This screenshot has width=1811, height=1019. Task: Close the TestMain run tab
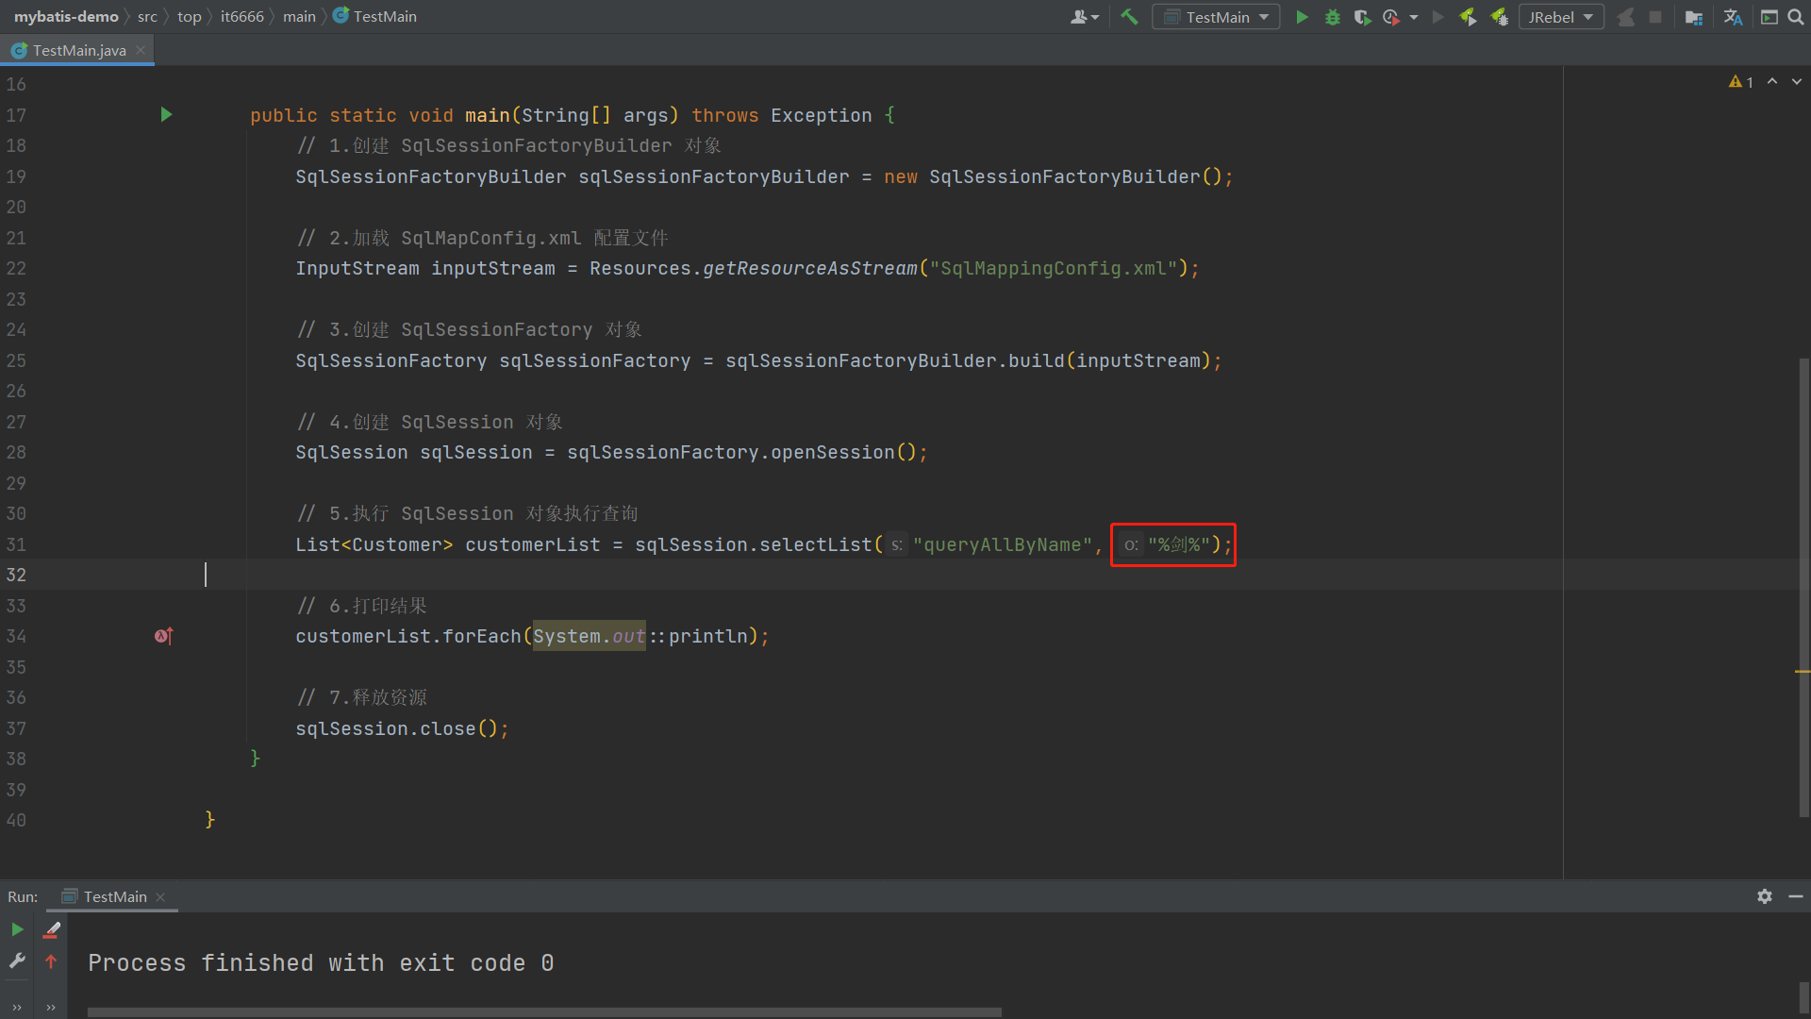pyautogui.click(x=160, y=896)
